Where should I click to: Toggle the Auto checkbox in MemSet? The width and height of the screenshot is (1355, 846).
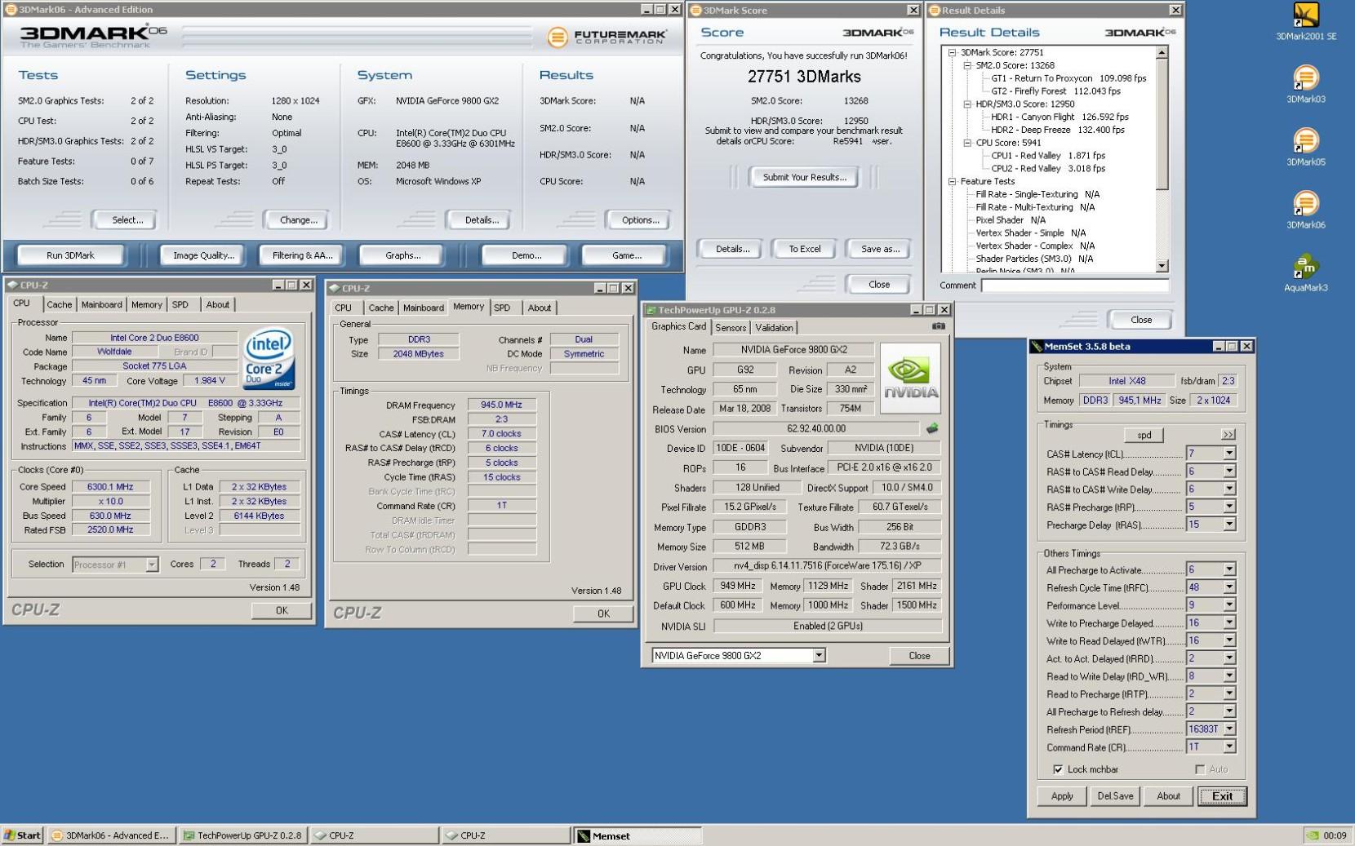coord(1200,769)
